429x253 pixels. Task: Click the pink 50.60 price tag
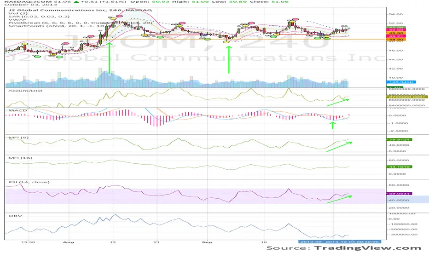(x=396, y=30)
